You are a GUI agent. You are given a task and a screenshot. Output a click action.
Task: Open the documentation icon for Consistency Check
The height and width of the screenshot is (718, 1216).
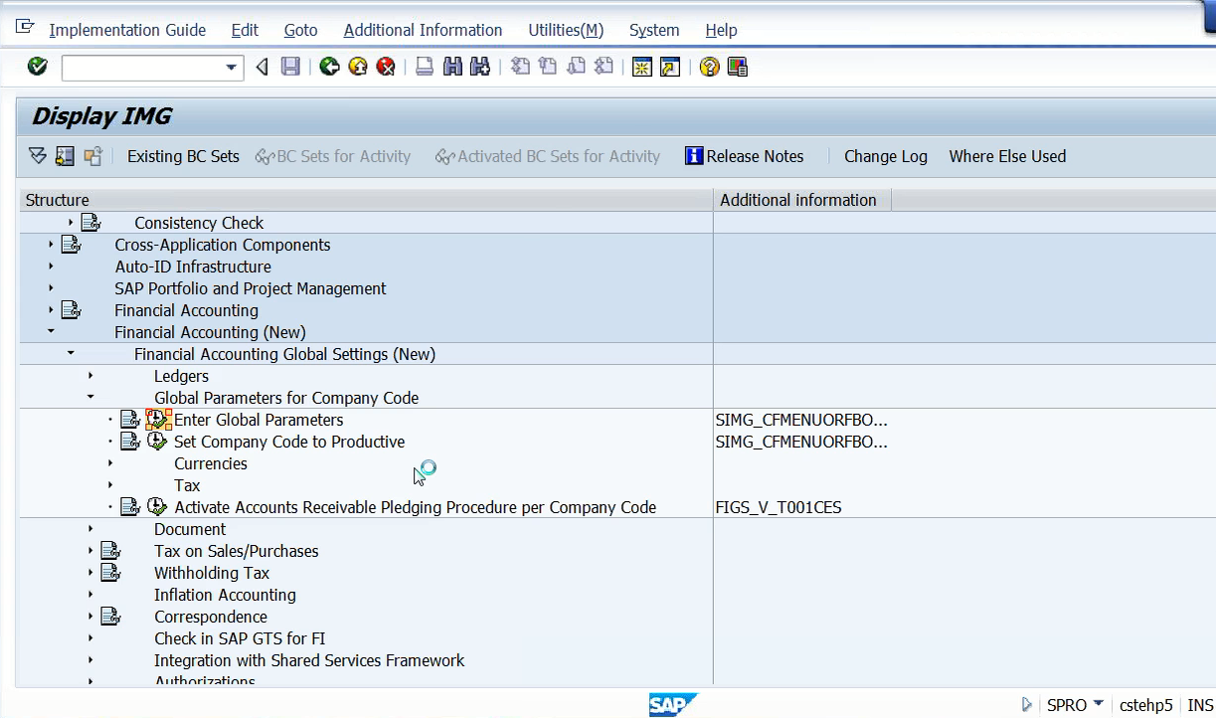[90, 223]
